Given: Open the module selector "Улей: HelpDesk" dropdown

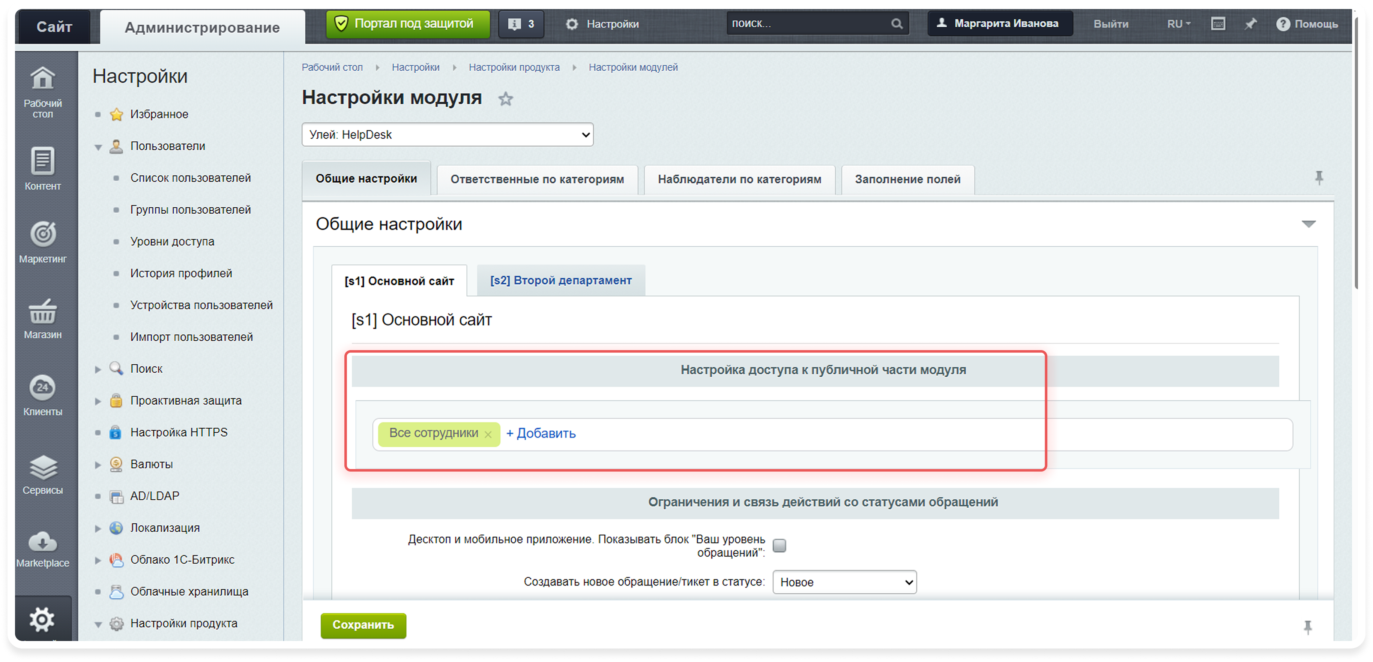Looking at the screenshot, I should [x=447, y=135].
